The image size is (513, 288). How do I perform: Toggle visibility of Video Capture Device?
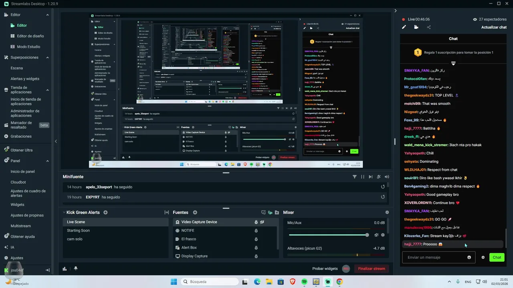pos(262,222)
